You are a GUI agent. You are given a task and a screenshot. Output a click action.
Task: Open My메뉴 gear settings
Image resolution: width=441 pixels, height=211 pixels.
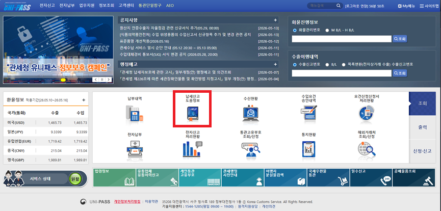(406, 6)
